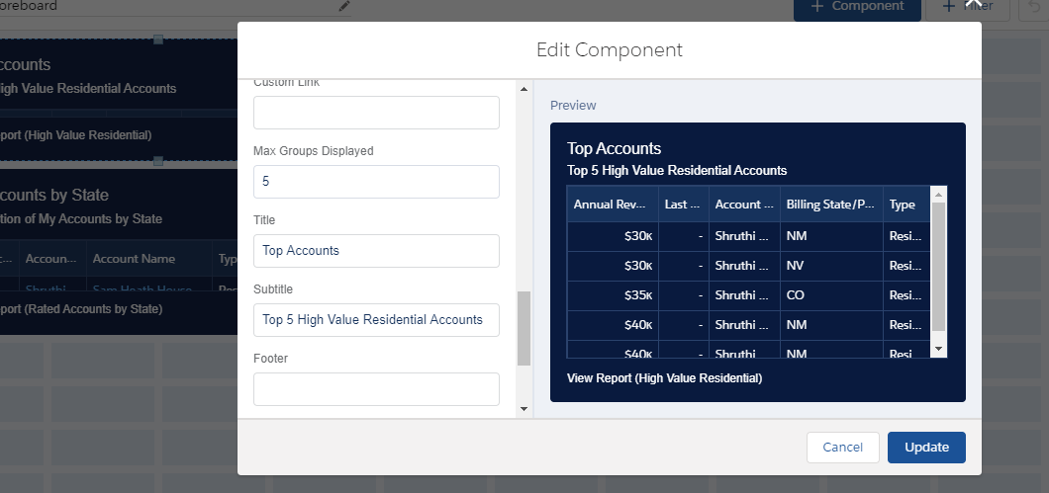Click the plus Component button
The height and width of the screenshot is (493, 1049).
[x=857, y=7]
